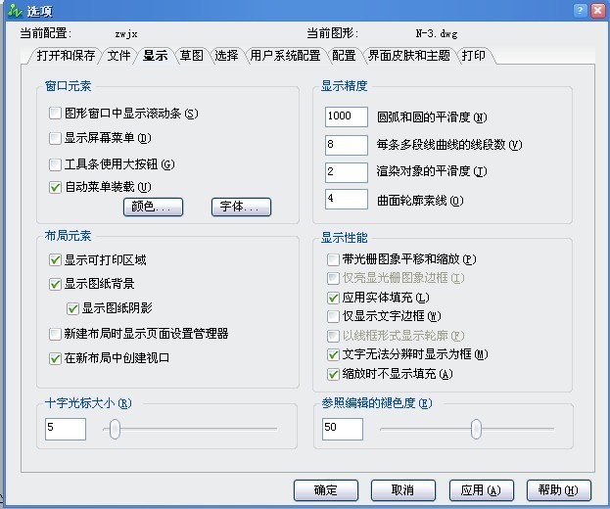Viewport: 610px width, 509px height.
Task: Enable 带光栅图象平移和缩放 checkbox
Action: (x=333, y=259)
